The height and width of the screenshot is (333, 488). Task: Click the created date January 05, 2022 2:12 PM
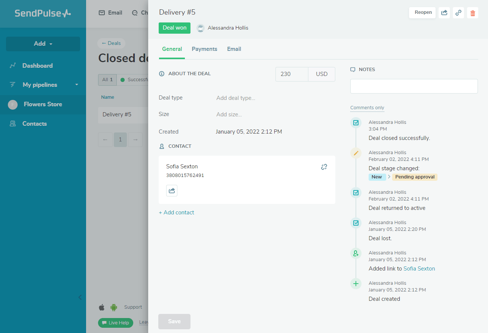pyautogui.click(x=249, y=132)
